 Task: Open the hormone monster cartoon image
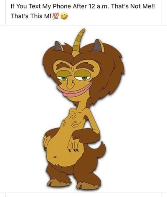(x=83, y=109)
